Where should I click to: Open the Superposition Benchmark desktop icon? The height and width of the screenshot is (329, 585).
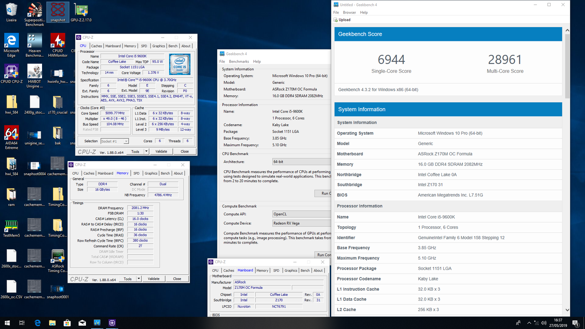coord(35,11)
